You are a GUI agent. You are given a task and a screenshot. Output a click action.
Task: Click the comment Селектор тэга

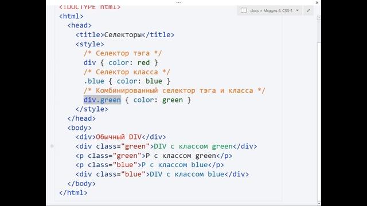coord(123,53)
